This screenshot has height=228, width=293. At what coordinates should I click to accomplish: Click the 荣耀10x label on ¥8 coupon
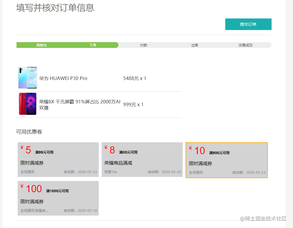point(111,172)
